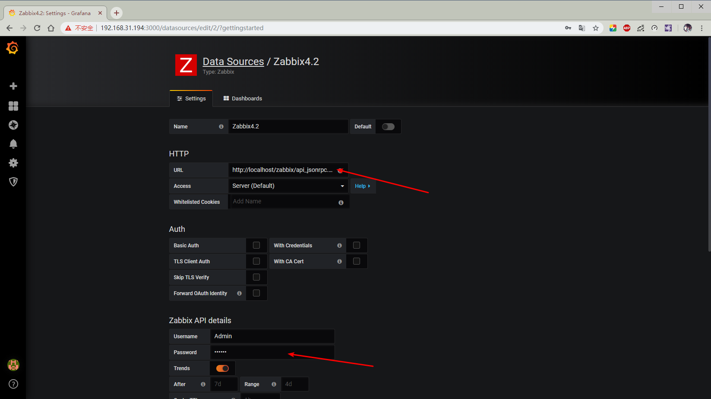Click the Whitelisted Cookies Add Name field
This screenshot has height=399, width=711.
pyautogui.click(x=289, y=202)
